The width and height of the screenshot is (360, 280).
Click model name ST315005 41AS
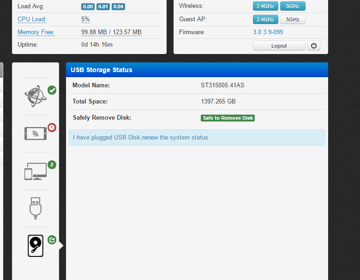[222, 85]
